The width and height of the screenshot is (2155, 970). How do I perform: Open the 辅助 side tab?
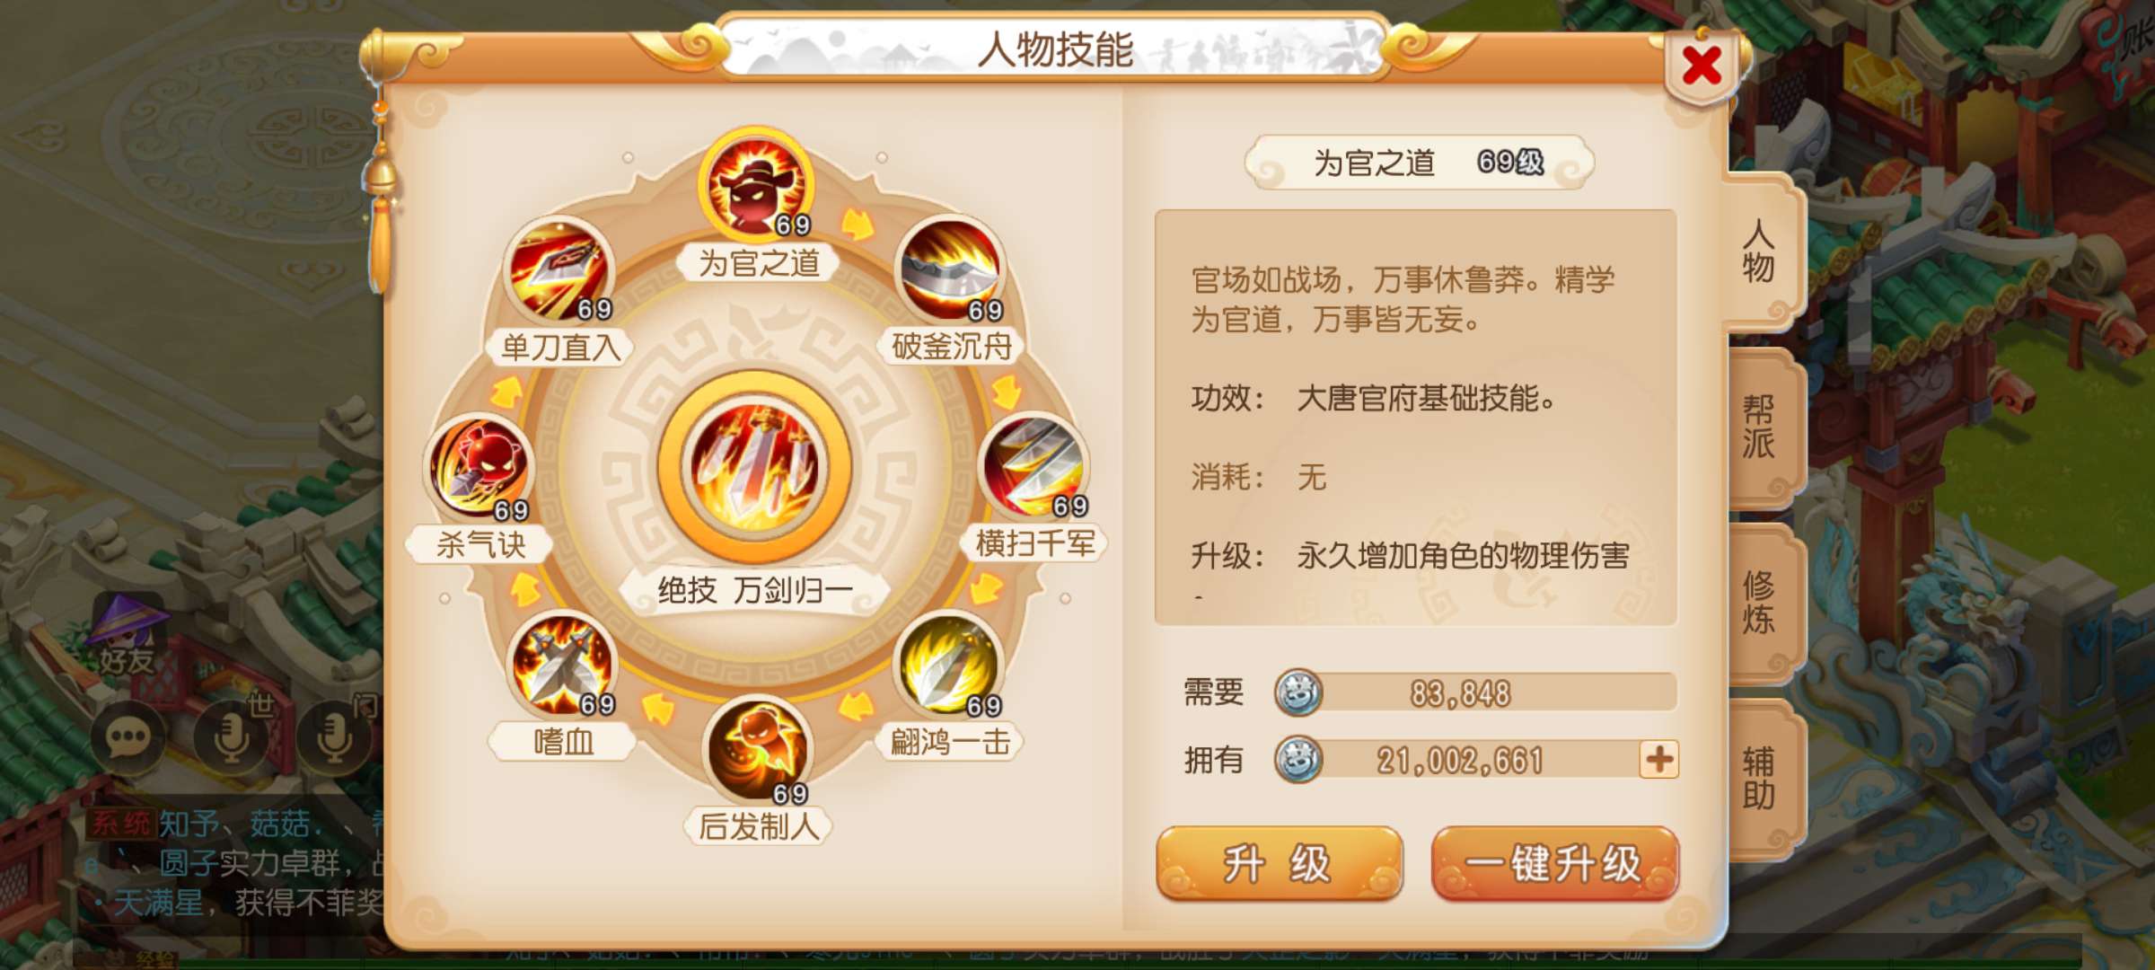pos(1760,778)
